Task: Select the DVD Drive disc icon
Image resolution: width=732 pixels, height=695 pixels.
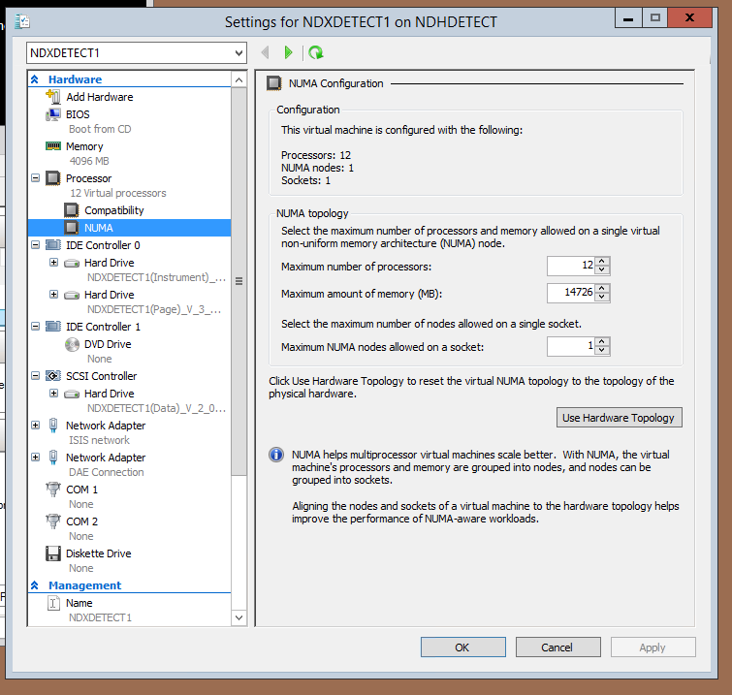Action: [x=72, y=344]
